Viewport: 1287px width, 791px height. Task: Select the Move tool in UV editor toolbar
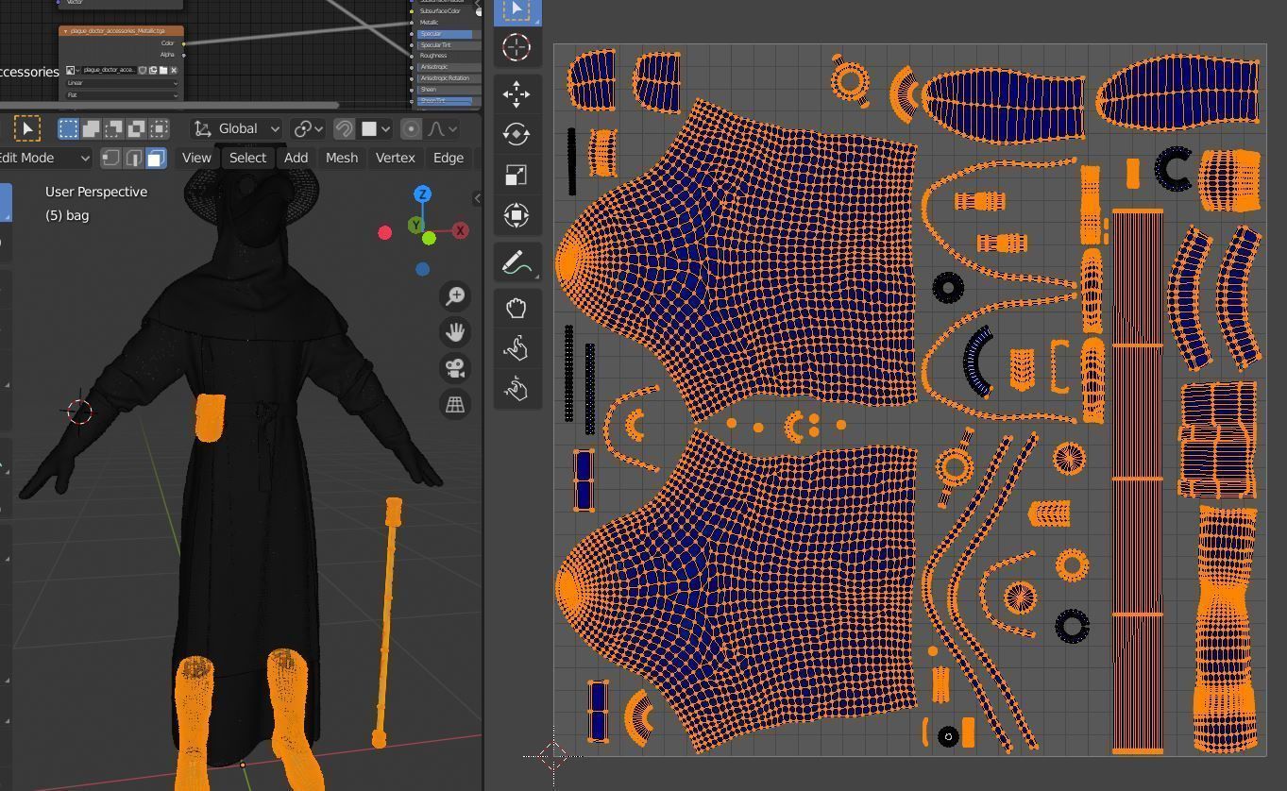516,93
